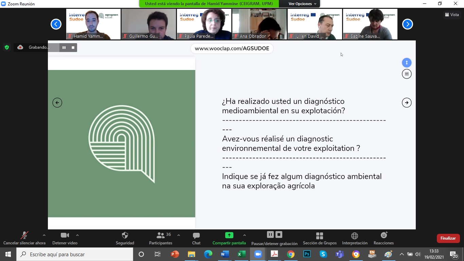
Task: Unmute via Cancelar silenciar ahora microphone
Action: (x=24, y=236)
